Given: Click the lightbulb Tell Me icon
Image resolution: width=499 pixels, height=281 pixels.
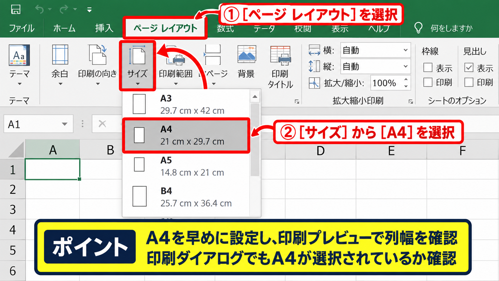Looking at the screenshot, I should point(418,28).
